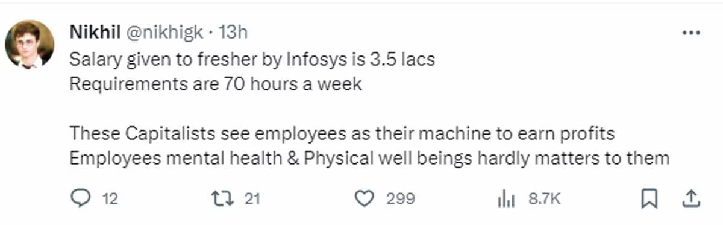Bookmark this tweet with the bookmark icon

click(x=649, y=198)
